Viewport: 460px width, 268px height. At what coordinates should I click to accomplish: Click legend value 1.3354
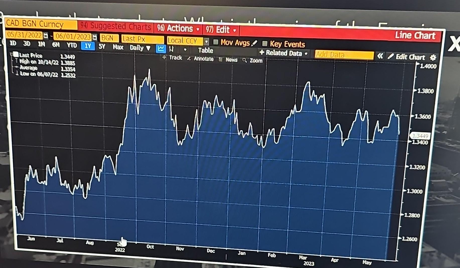point(68,69)
